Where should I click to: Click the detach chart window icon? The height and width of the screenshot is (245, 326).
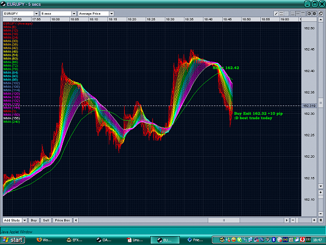(x=321, y=14)
